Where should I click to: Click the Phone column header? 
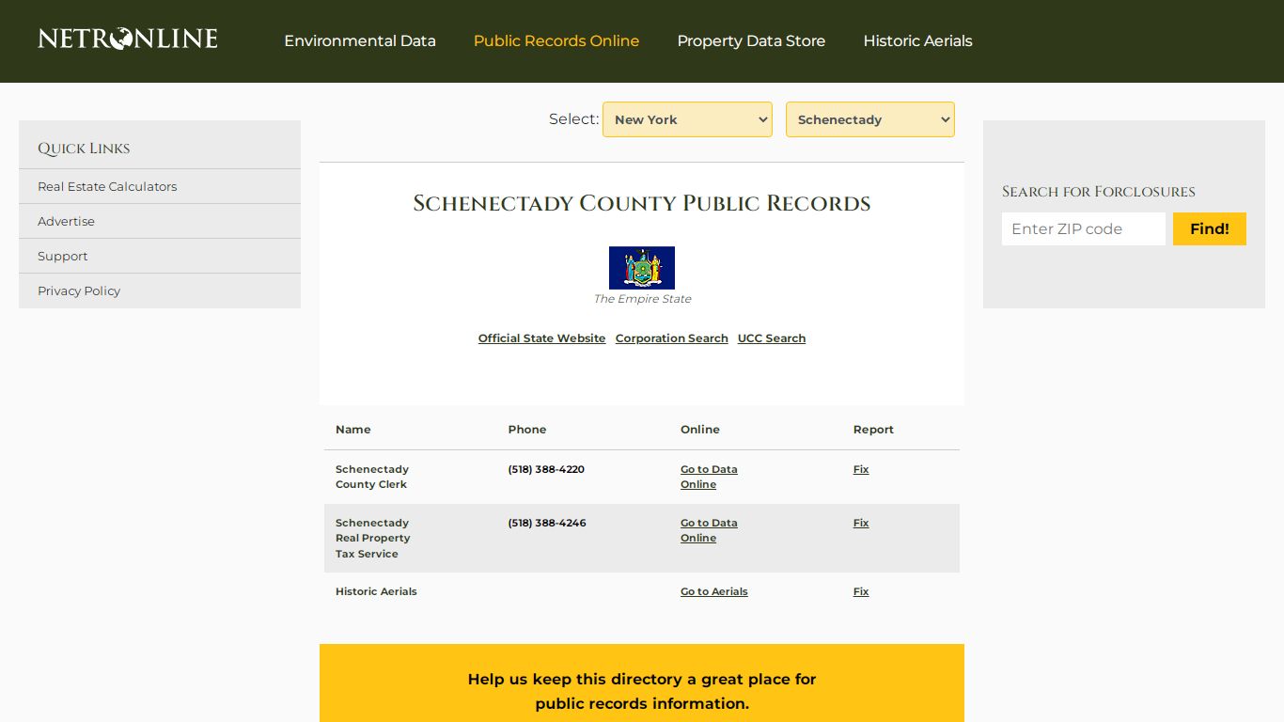[x=527, y=430]
